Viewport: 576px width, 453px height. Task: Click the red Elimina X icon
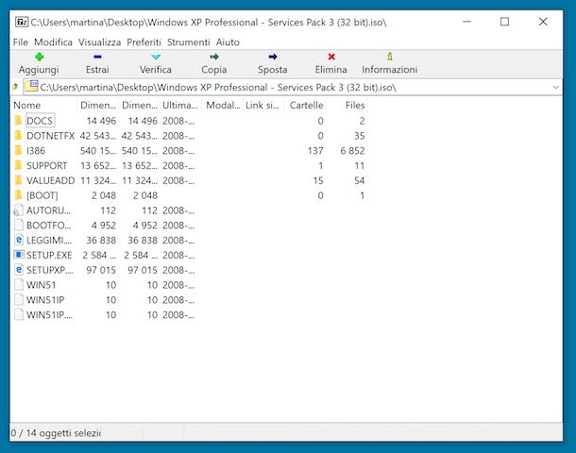tap(331, 57)
